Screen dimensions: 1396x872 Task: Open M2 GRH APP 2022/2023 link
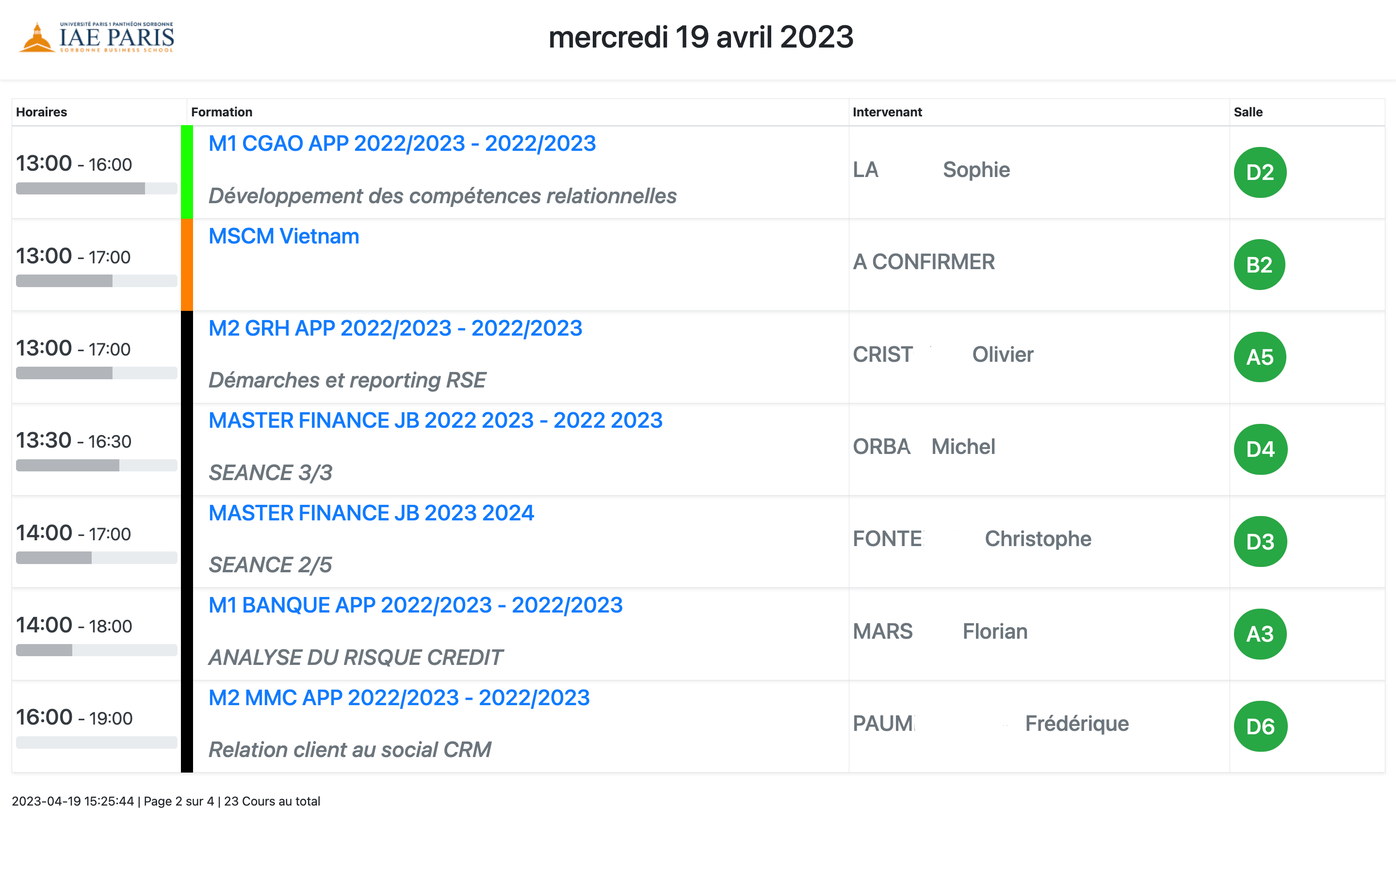click(395, 328)
